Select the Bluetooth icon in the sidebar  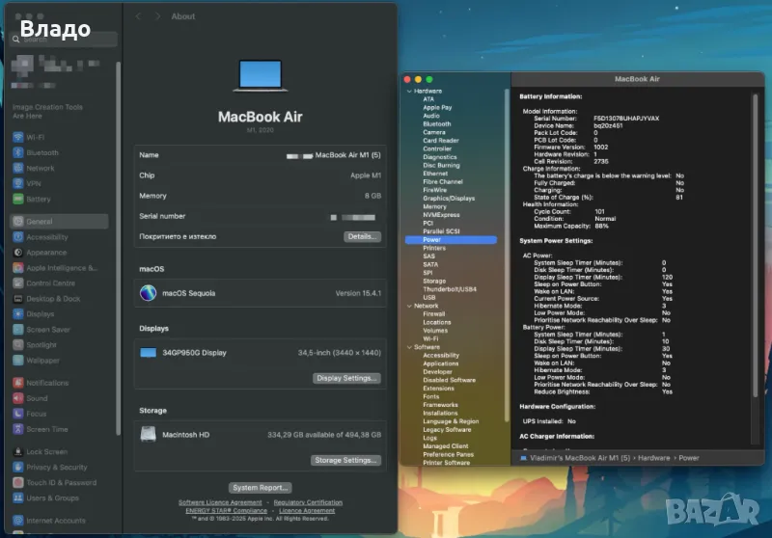click(18, 152)
